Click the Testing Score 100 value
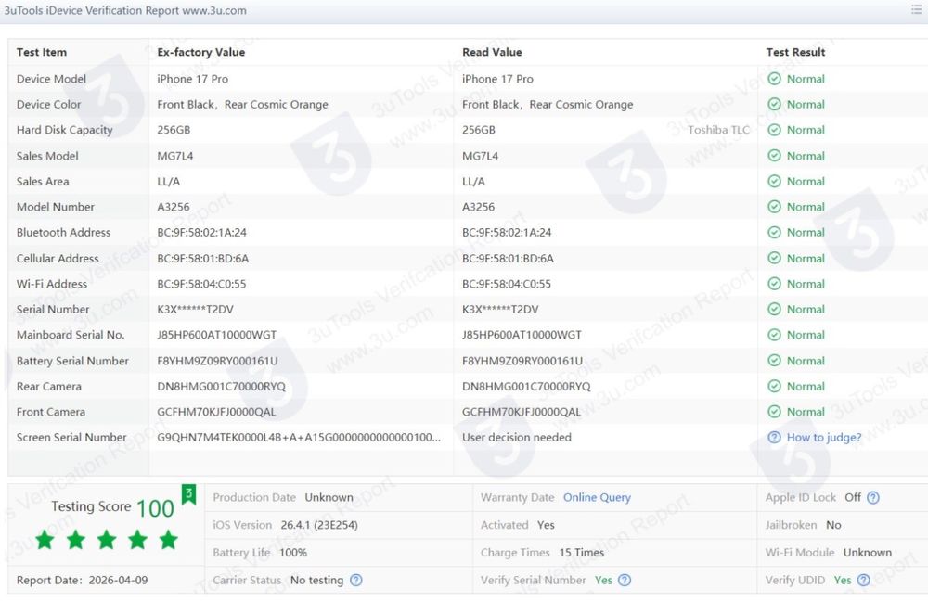The image size is (928, 601). click(155, 508)
